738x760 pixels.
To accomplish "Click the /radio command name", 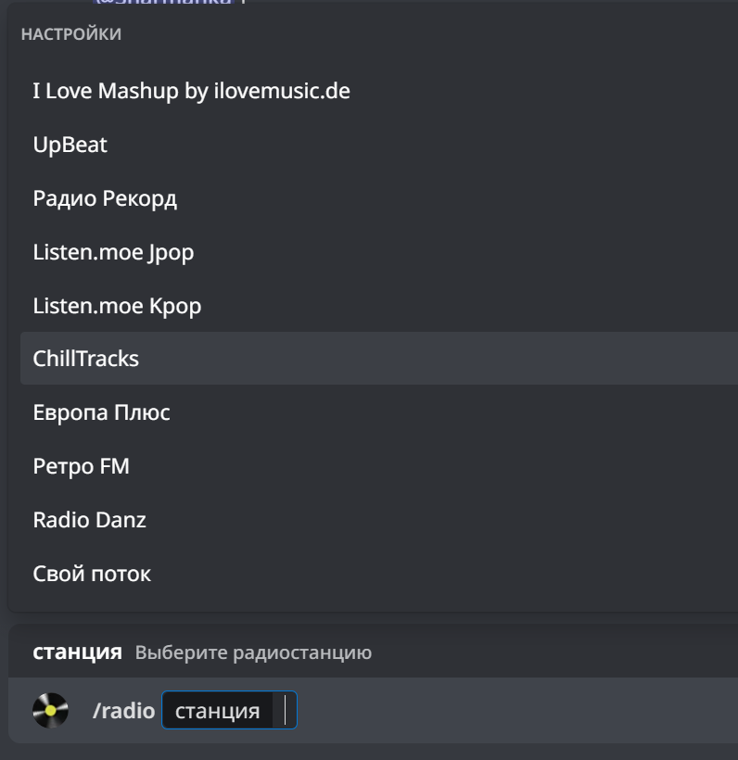I will coord(123,711).
